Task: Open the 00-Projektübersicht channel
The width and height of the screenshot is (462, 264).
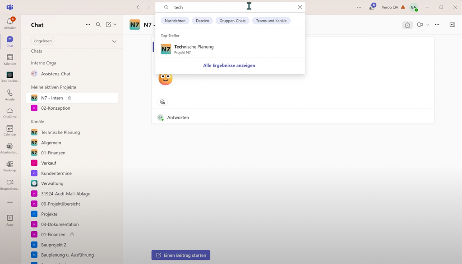Action: pos(72,204)
